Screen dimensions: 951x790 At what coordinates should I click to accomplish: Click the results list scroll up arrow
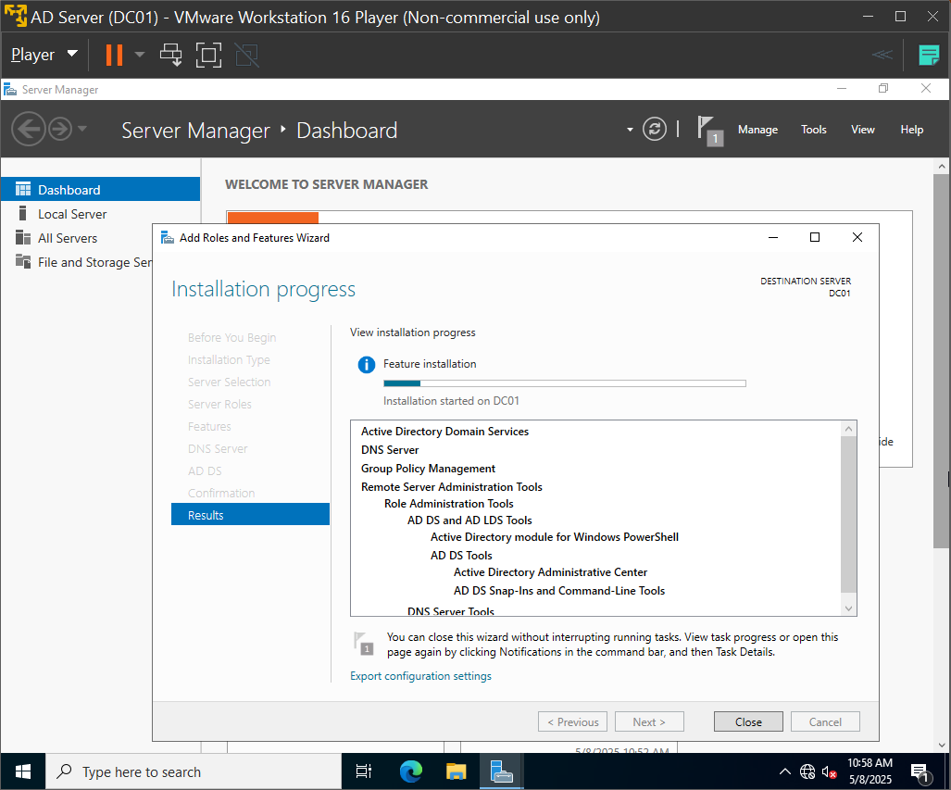848,429
